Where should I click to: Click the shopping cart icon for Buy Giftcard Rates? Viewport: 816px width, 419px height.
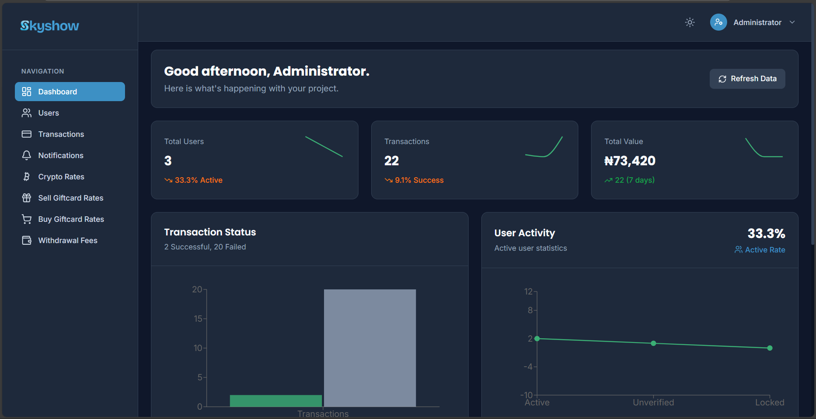26,219
